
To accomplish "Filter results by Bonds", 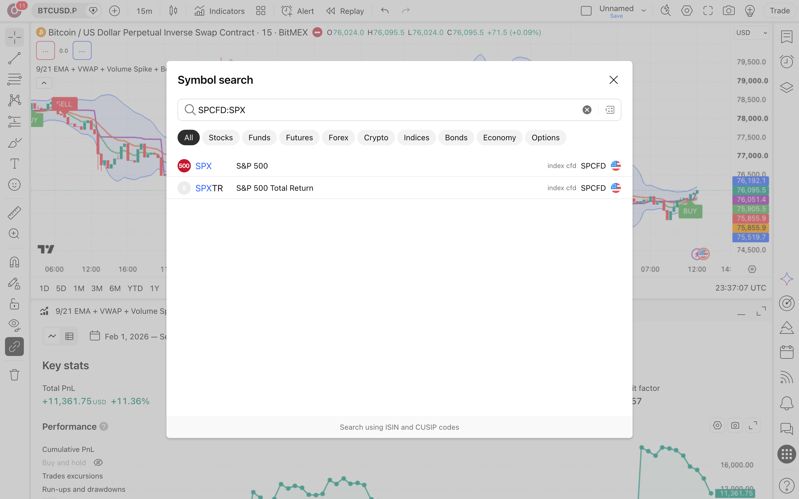I will coord(456,138).
